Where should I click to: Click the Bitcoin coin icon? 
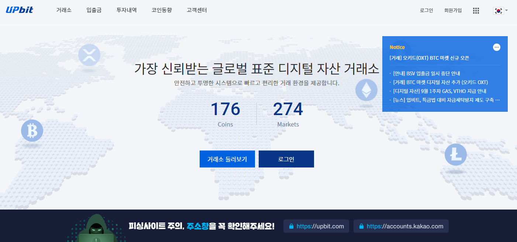coord(32,131)
